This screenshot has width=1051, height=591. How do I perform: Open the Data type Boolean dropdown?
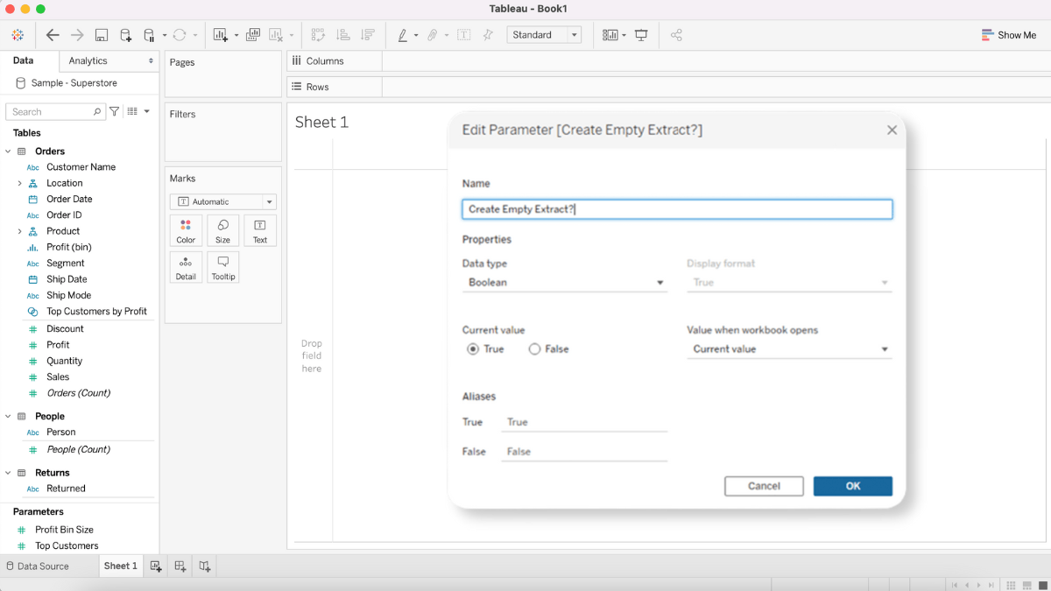[x=565, y=283]
